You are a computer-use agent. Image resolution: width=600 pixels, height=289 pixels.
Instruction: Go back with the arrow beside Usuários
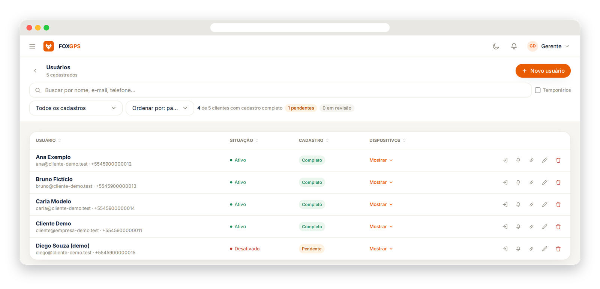[x=35, y=71]
